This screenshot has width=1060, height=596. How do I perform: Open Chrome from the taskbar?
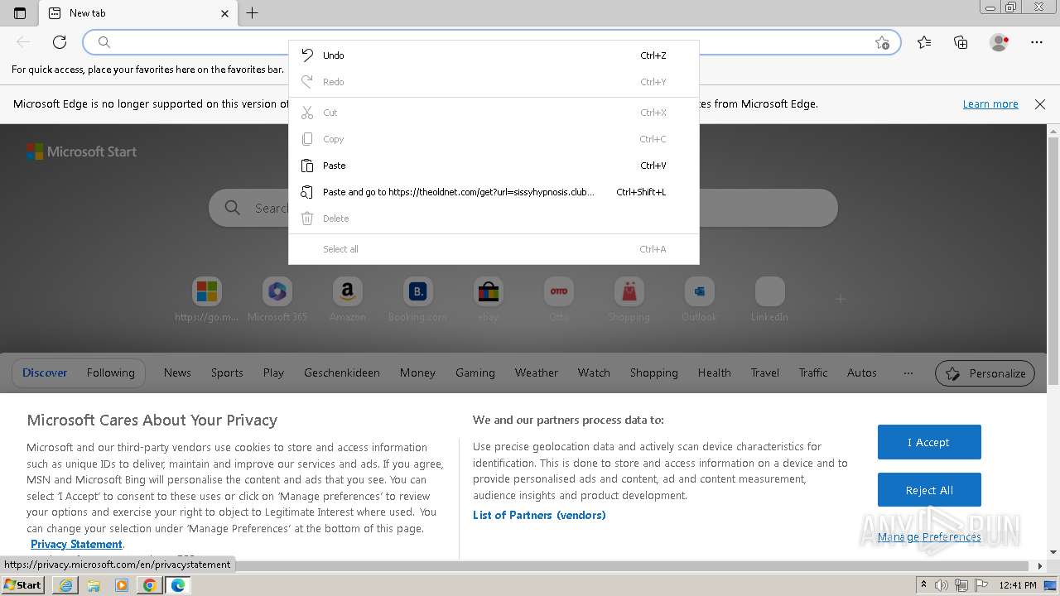[150, 585]
